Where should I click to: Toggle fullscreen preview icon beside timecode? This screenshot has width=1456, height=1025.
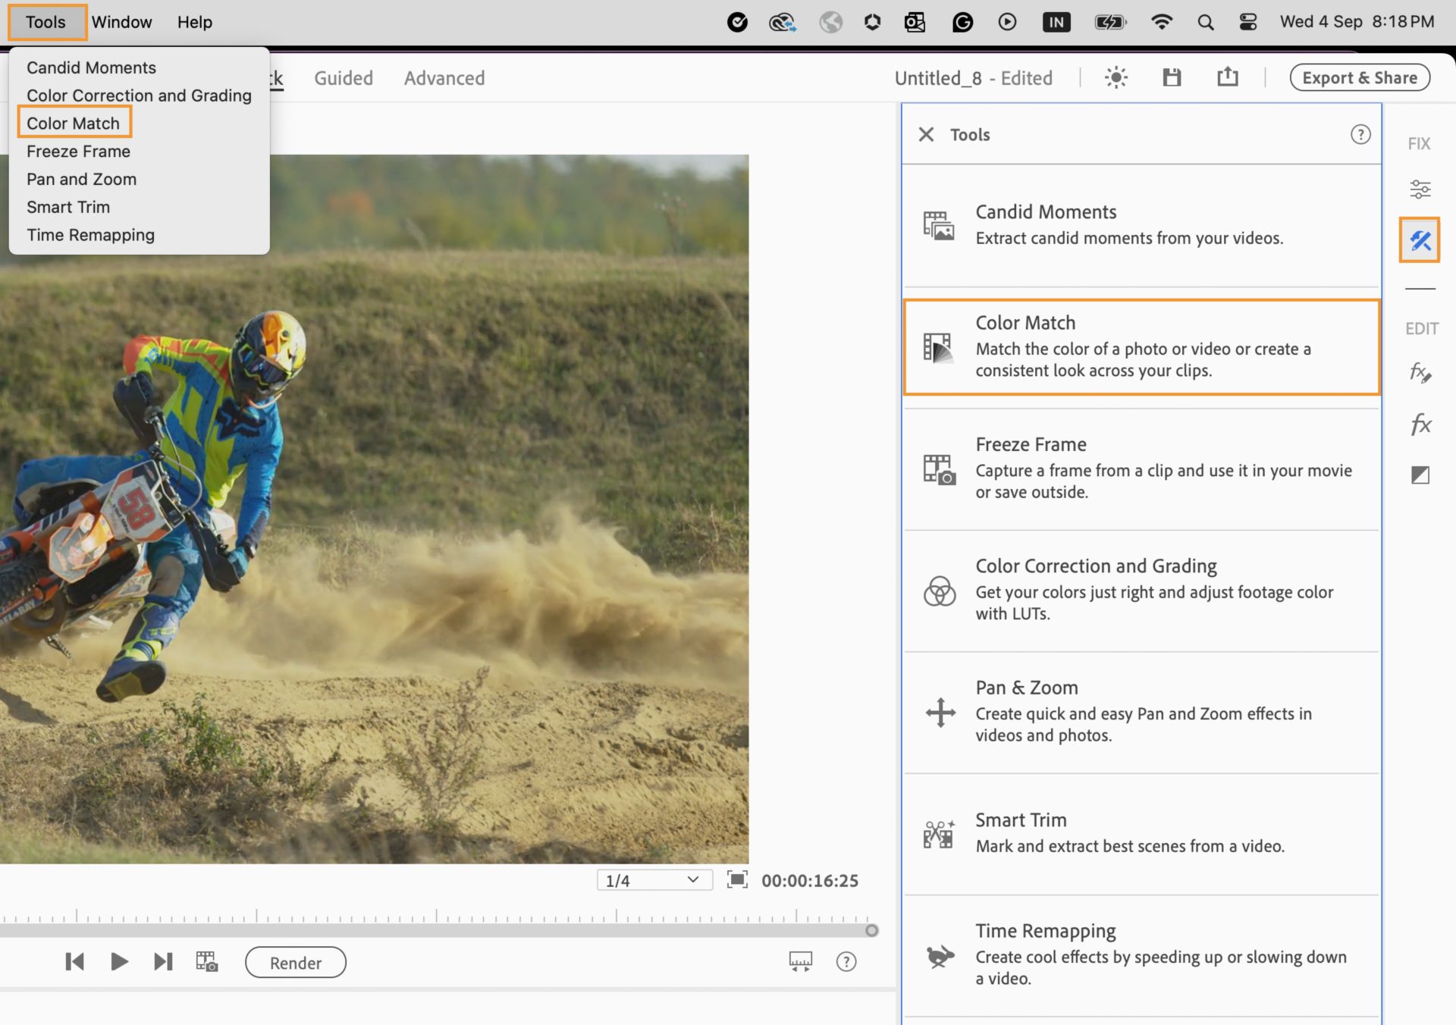coord(737,879)
